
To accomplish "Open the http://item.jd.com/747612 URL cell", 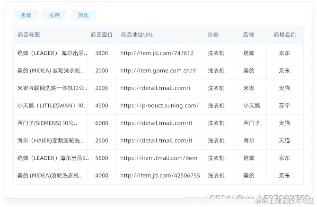I will point(157,53).
